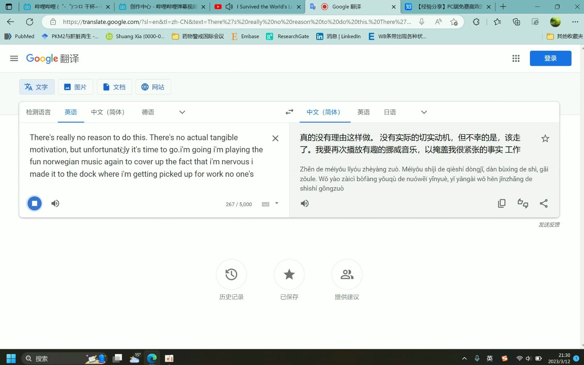584x365 pixels.
Task: Click into the source text box
Action: [x=147, y=156]
